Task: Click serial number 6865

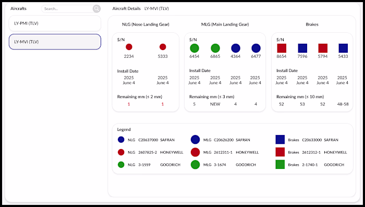Action: pyautogui.click(x=215, y=56)
